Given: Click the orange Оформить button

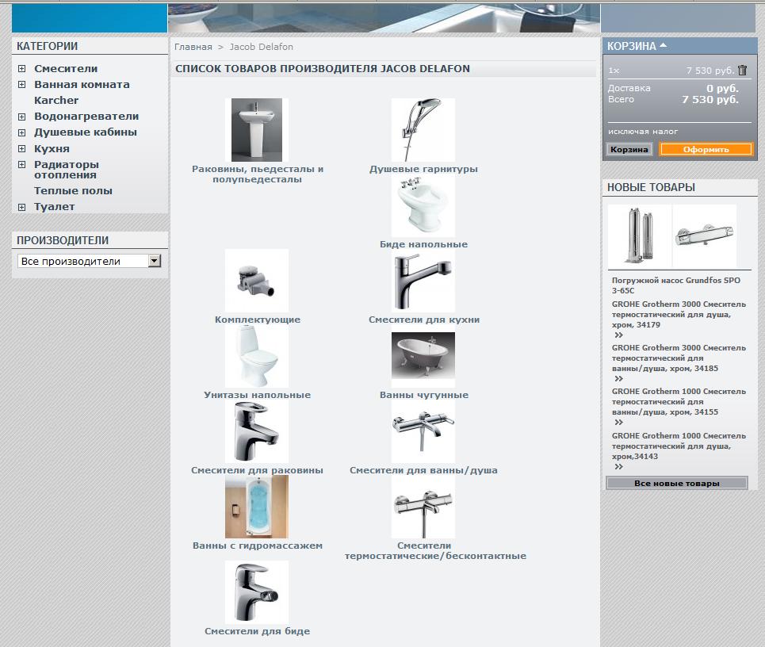Looking at the screenshot, I should pyautogui.click(x=706, y=149).
